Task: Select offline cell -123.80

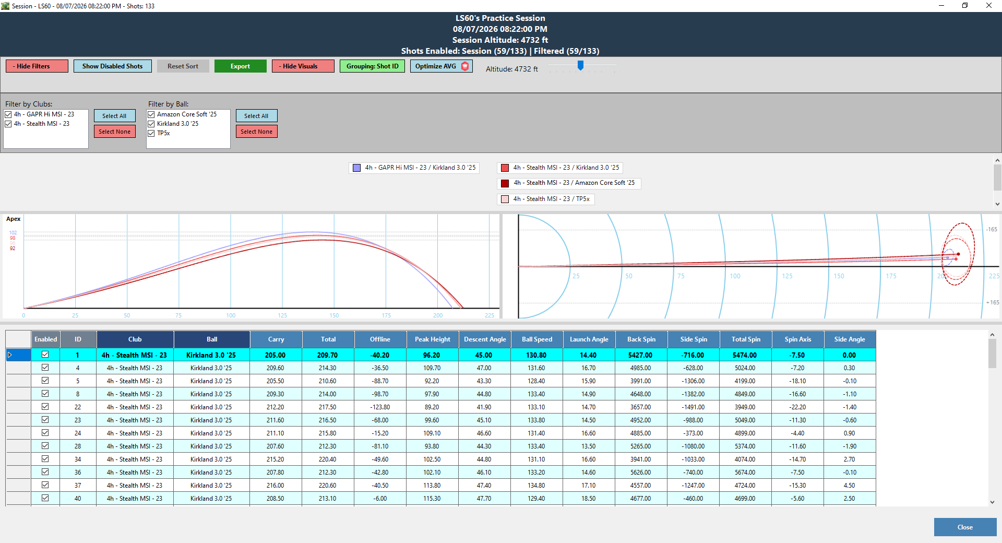Action: click(x=380, y=407)
